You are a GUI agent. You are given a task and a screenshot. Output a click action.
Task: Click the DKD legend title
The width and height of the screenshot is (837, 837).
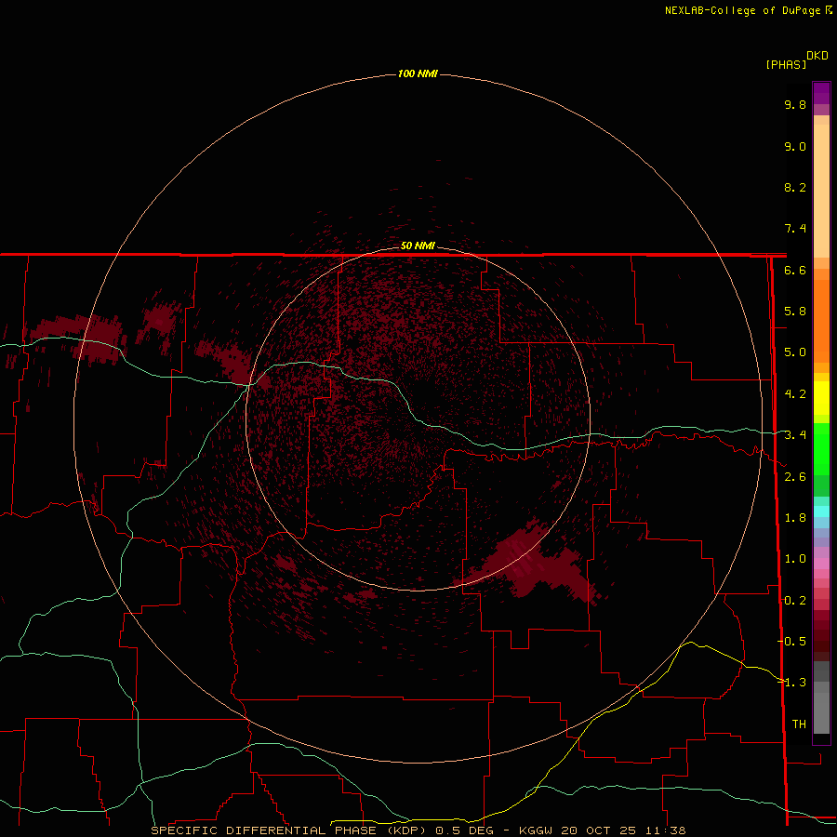pyautogui.click(x=817, y=56)
